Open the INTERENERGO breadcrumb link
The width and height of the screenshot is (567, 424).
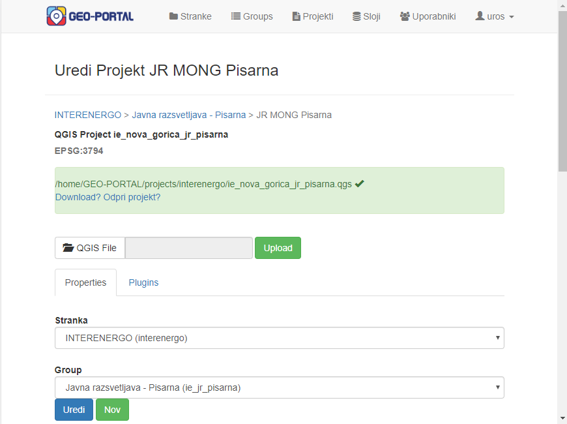[x=88, y=115]
